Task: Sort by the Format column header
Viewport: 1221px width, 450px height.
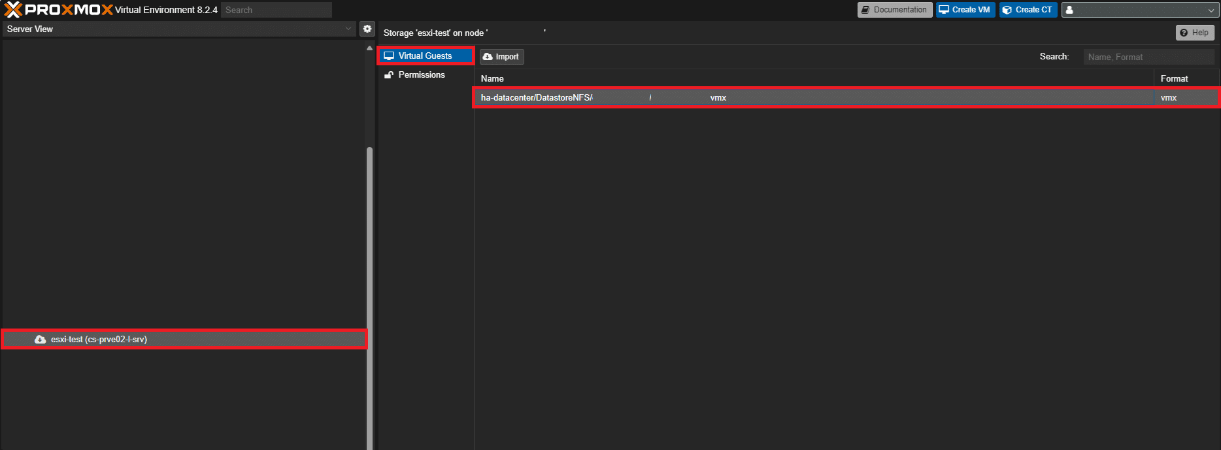Action: 1187,78
